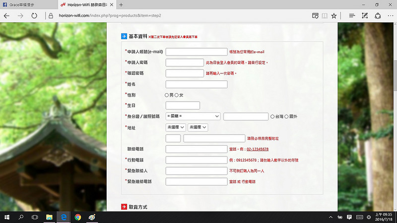Focus the 確認密碼 field

(x=185, y=73)
